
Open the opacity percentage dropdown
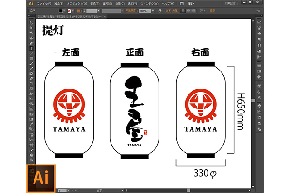pyautogui.click(x=153, y=11)
